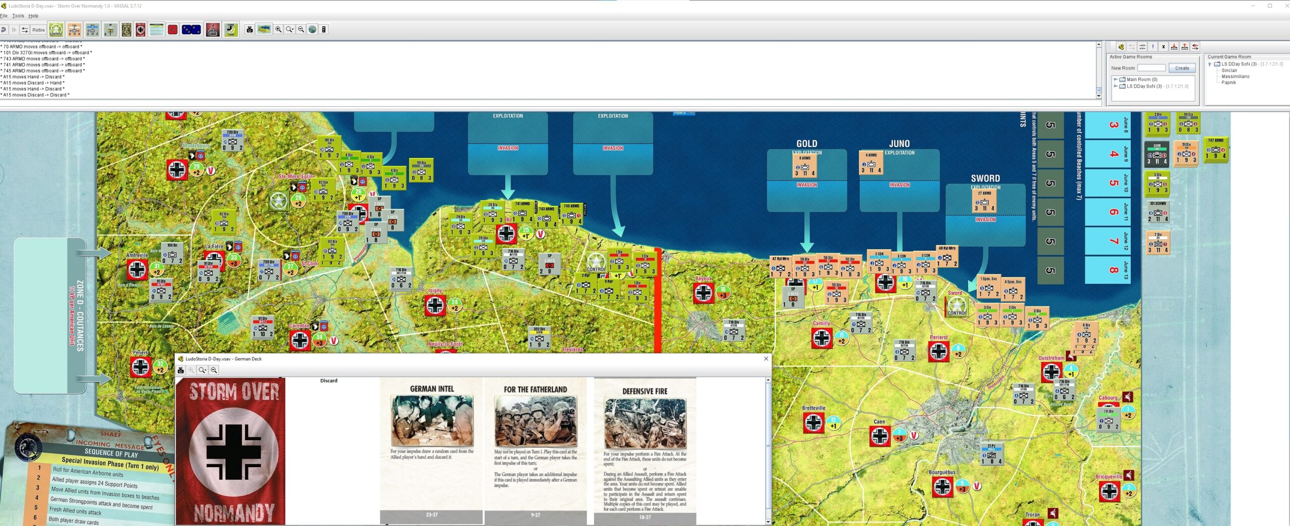Select player Sinclair in current room
Viewport: 1290px width, 526px height.
1229,70
